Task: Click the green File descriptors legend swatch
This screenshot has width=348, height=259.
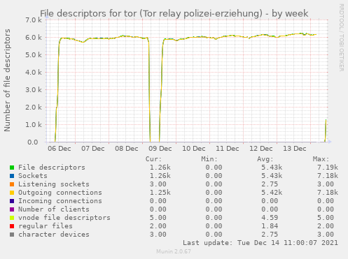Action: coord(12,168)
